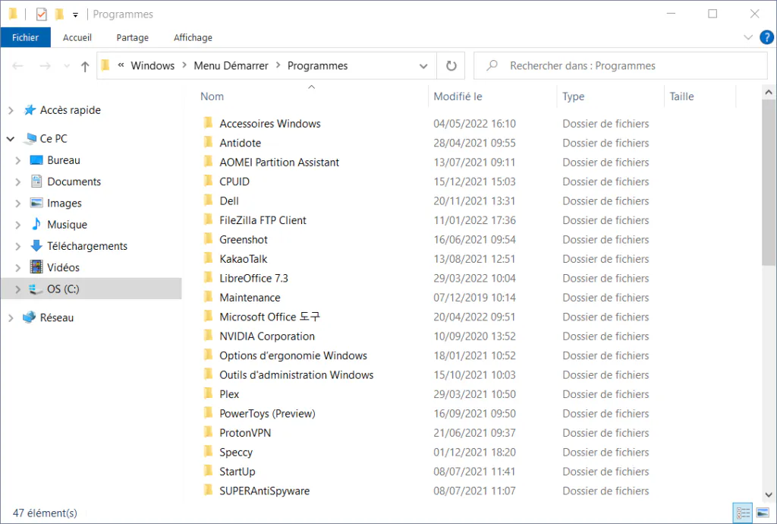Viewport: 777px width, 524px height.
Task: Select the FileZilla FTP Client folder icon
Action: click(x=209, y=219)
